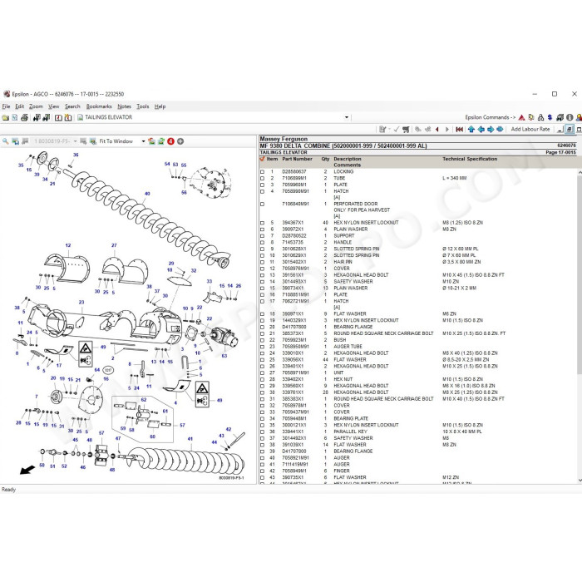Open the Zoom menu
Viewport: 582px width, 582px height.
[x=36, y=106]
